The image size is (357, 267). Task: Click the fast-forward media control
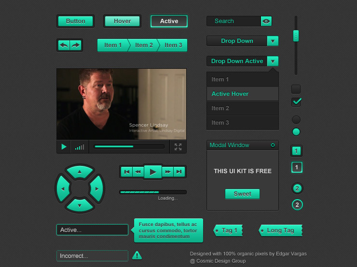tap(168, 172)
